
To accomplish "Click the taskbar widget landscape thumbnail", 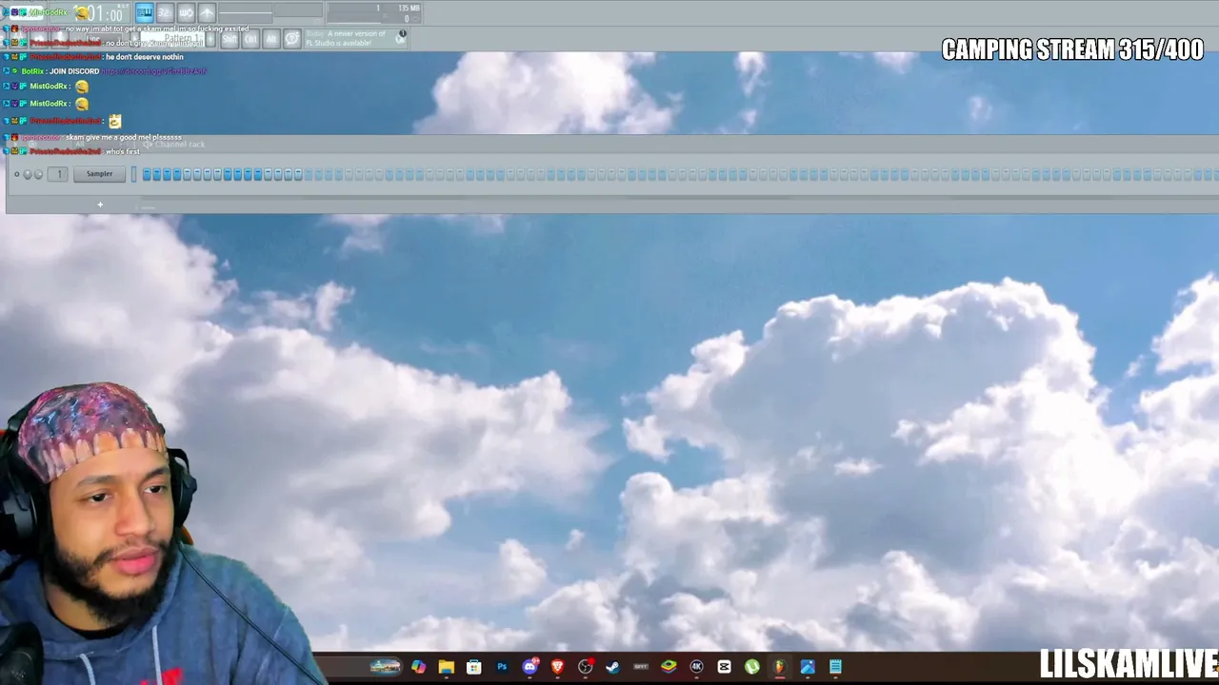I will point(385,667).
